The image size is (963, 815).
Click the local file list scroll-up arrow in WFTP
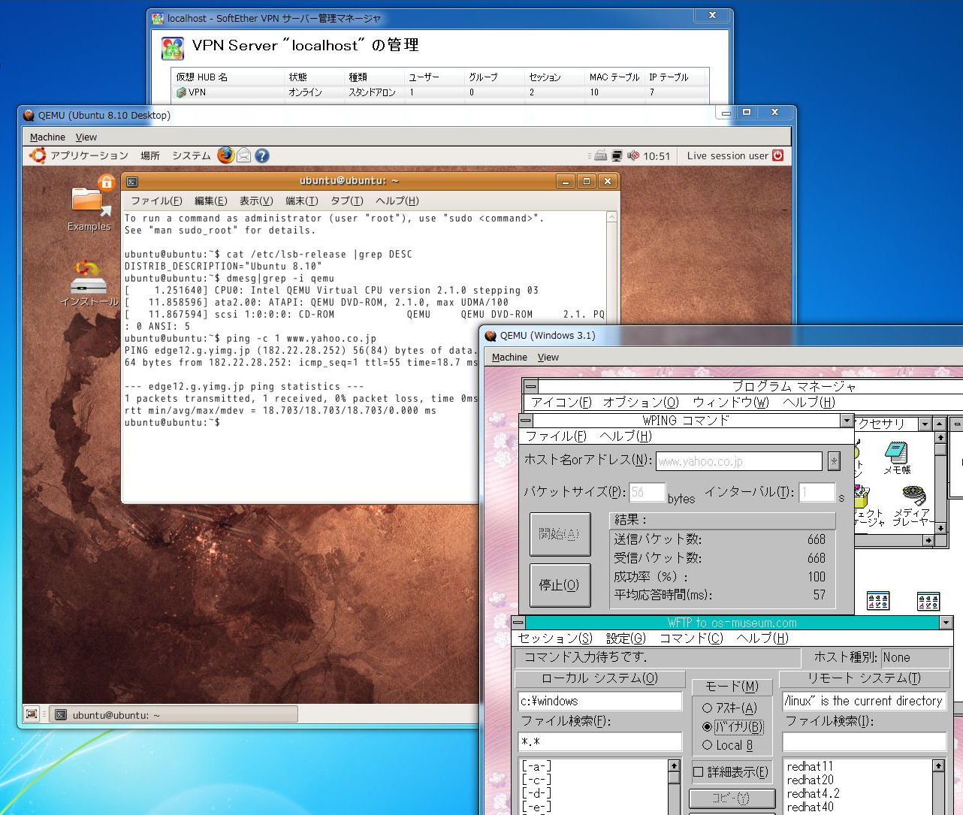point(674,766)
